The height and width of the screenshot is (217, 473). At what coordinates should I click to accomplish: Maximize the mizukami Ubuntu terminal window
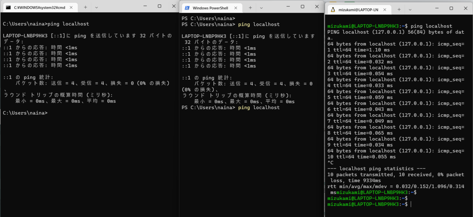451,8
